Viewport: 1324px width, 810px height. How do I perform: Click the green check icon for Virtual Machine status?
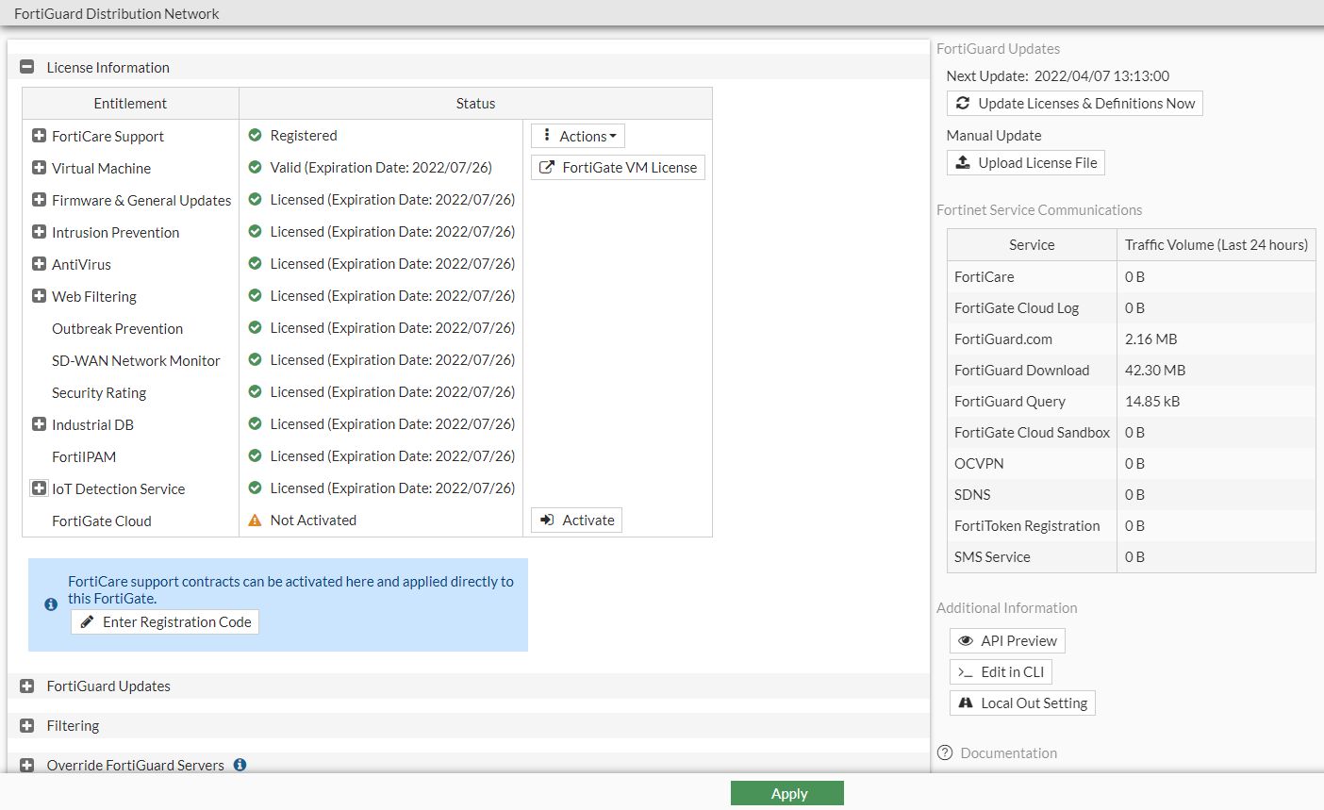pos(255,167)
